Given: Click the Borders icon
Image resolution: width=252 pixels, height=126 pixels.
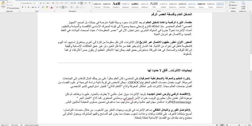Looking at the screenshot, I should pos(81,7).
